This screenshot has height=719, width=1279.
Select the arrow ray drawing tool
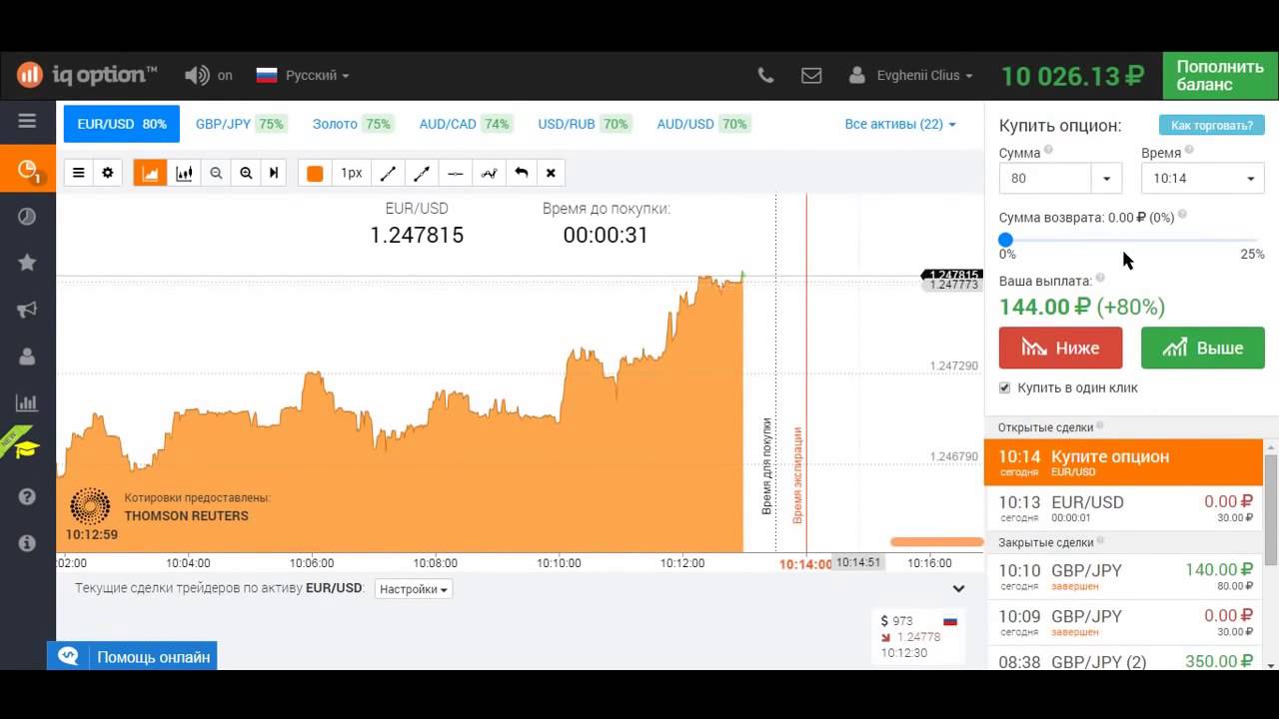[x=422, y=173]
